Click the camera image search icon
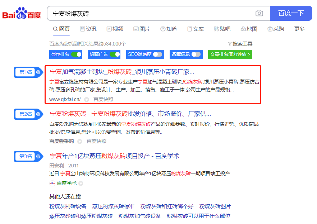317x224 pixels. pos(259,13)
